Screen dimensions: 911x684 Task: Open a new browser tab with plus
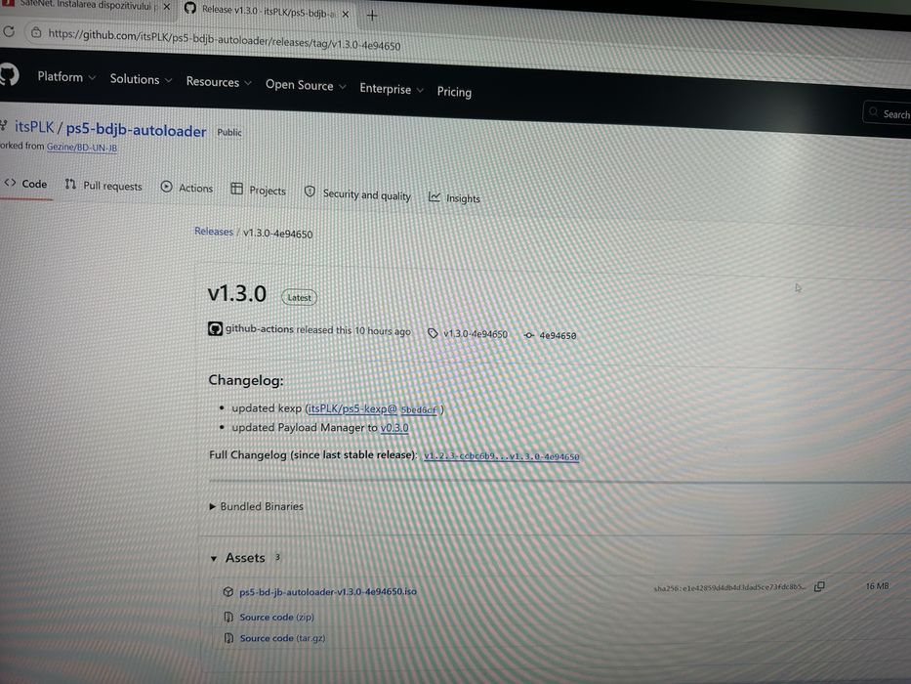coord(372,16)
